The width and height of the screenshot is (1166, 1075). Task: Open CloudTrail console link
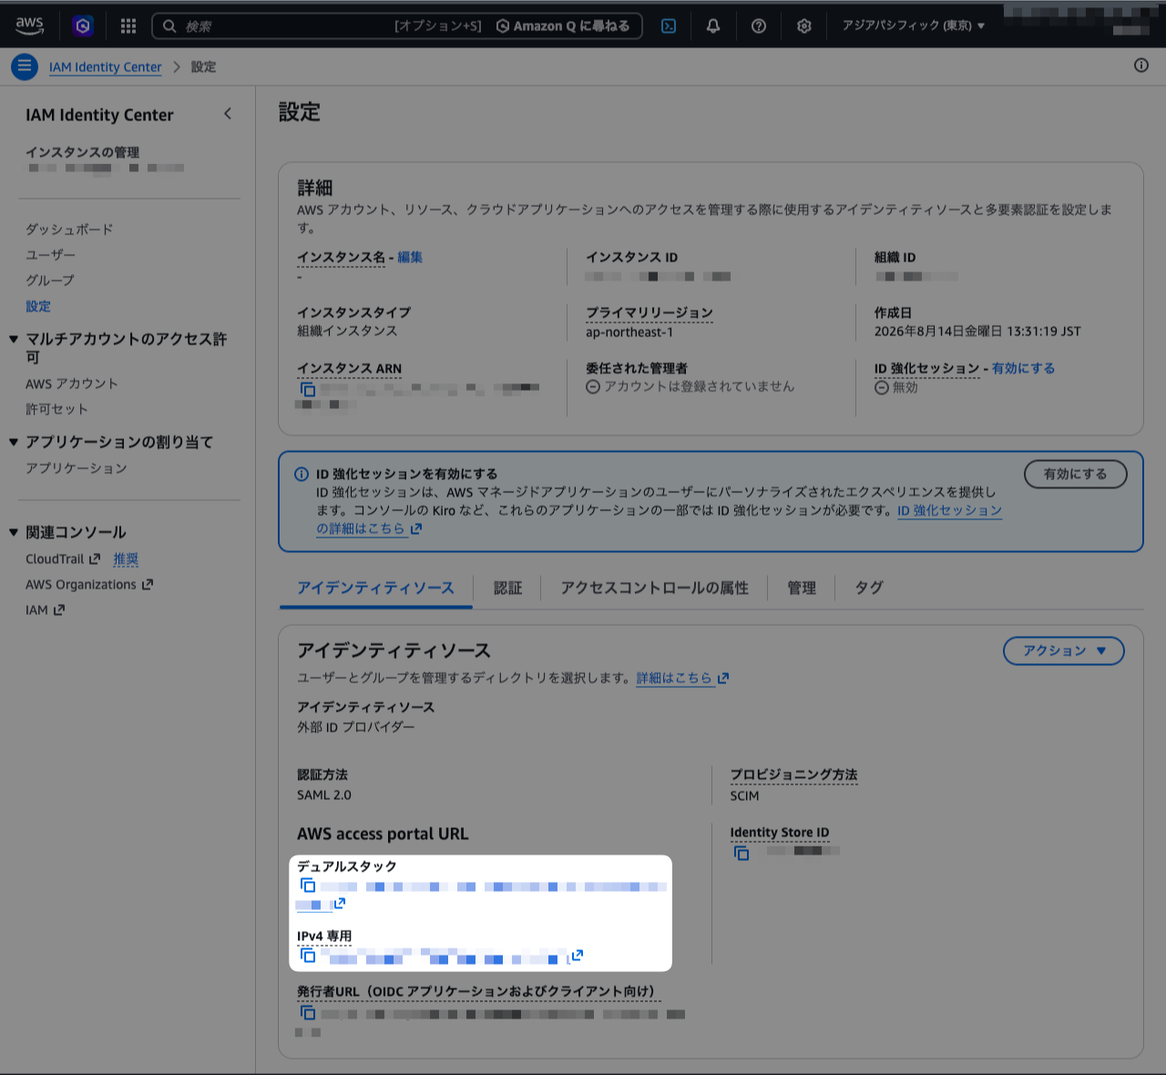click(x=63, y=559)
